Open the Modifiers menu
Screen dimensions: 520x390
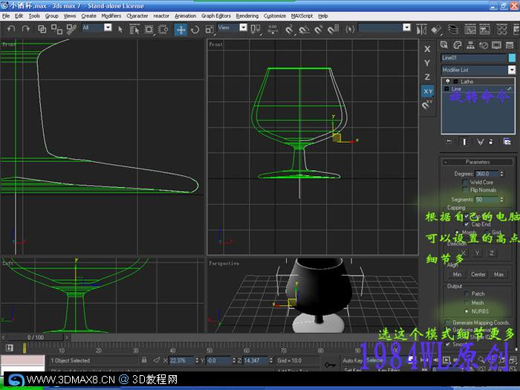[111, 16]
